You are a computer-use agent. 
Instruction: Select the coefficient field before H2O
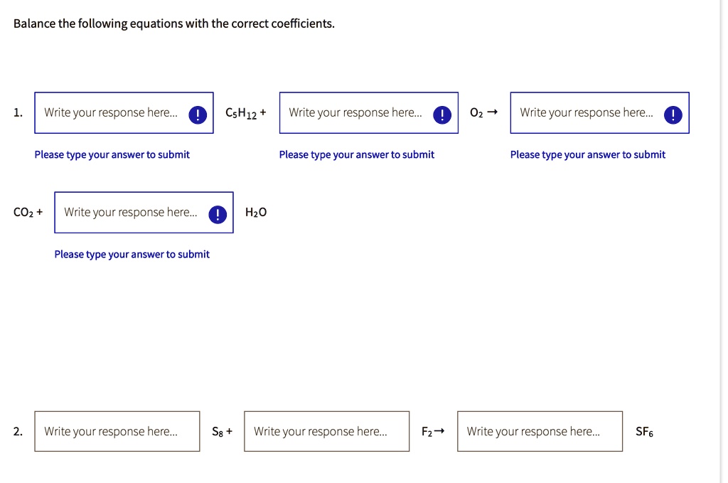point(144,212)
